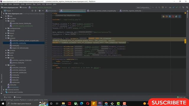Switch to principal.php editor tab
The height and width of the screenshot is (106, 189).
[x=52, y=11]
